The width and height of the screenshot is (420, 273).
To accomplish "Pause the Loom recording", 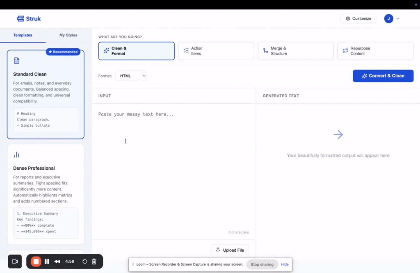I will [47, 262].
